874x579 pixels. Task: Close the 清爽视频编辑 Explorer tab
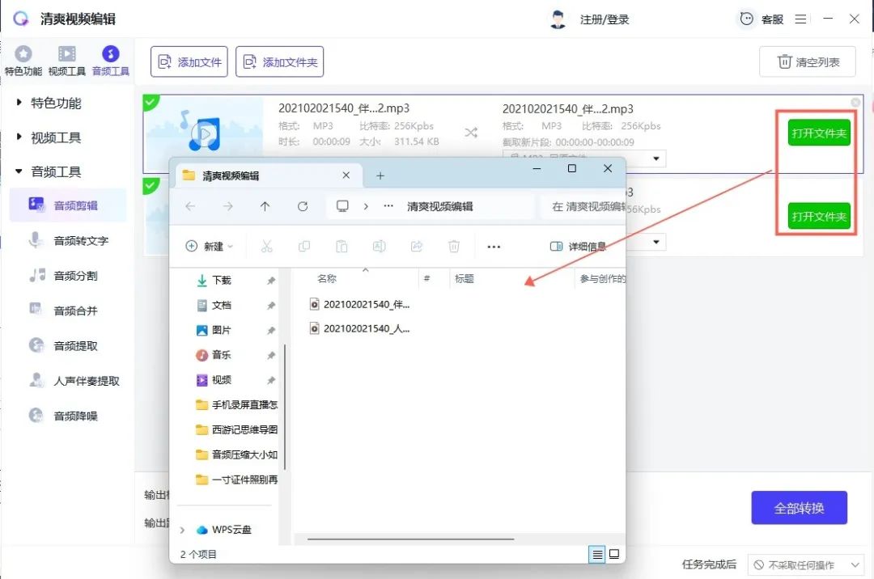pos(346,175)
